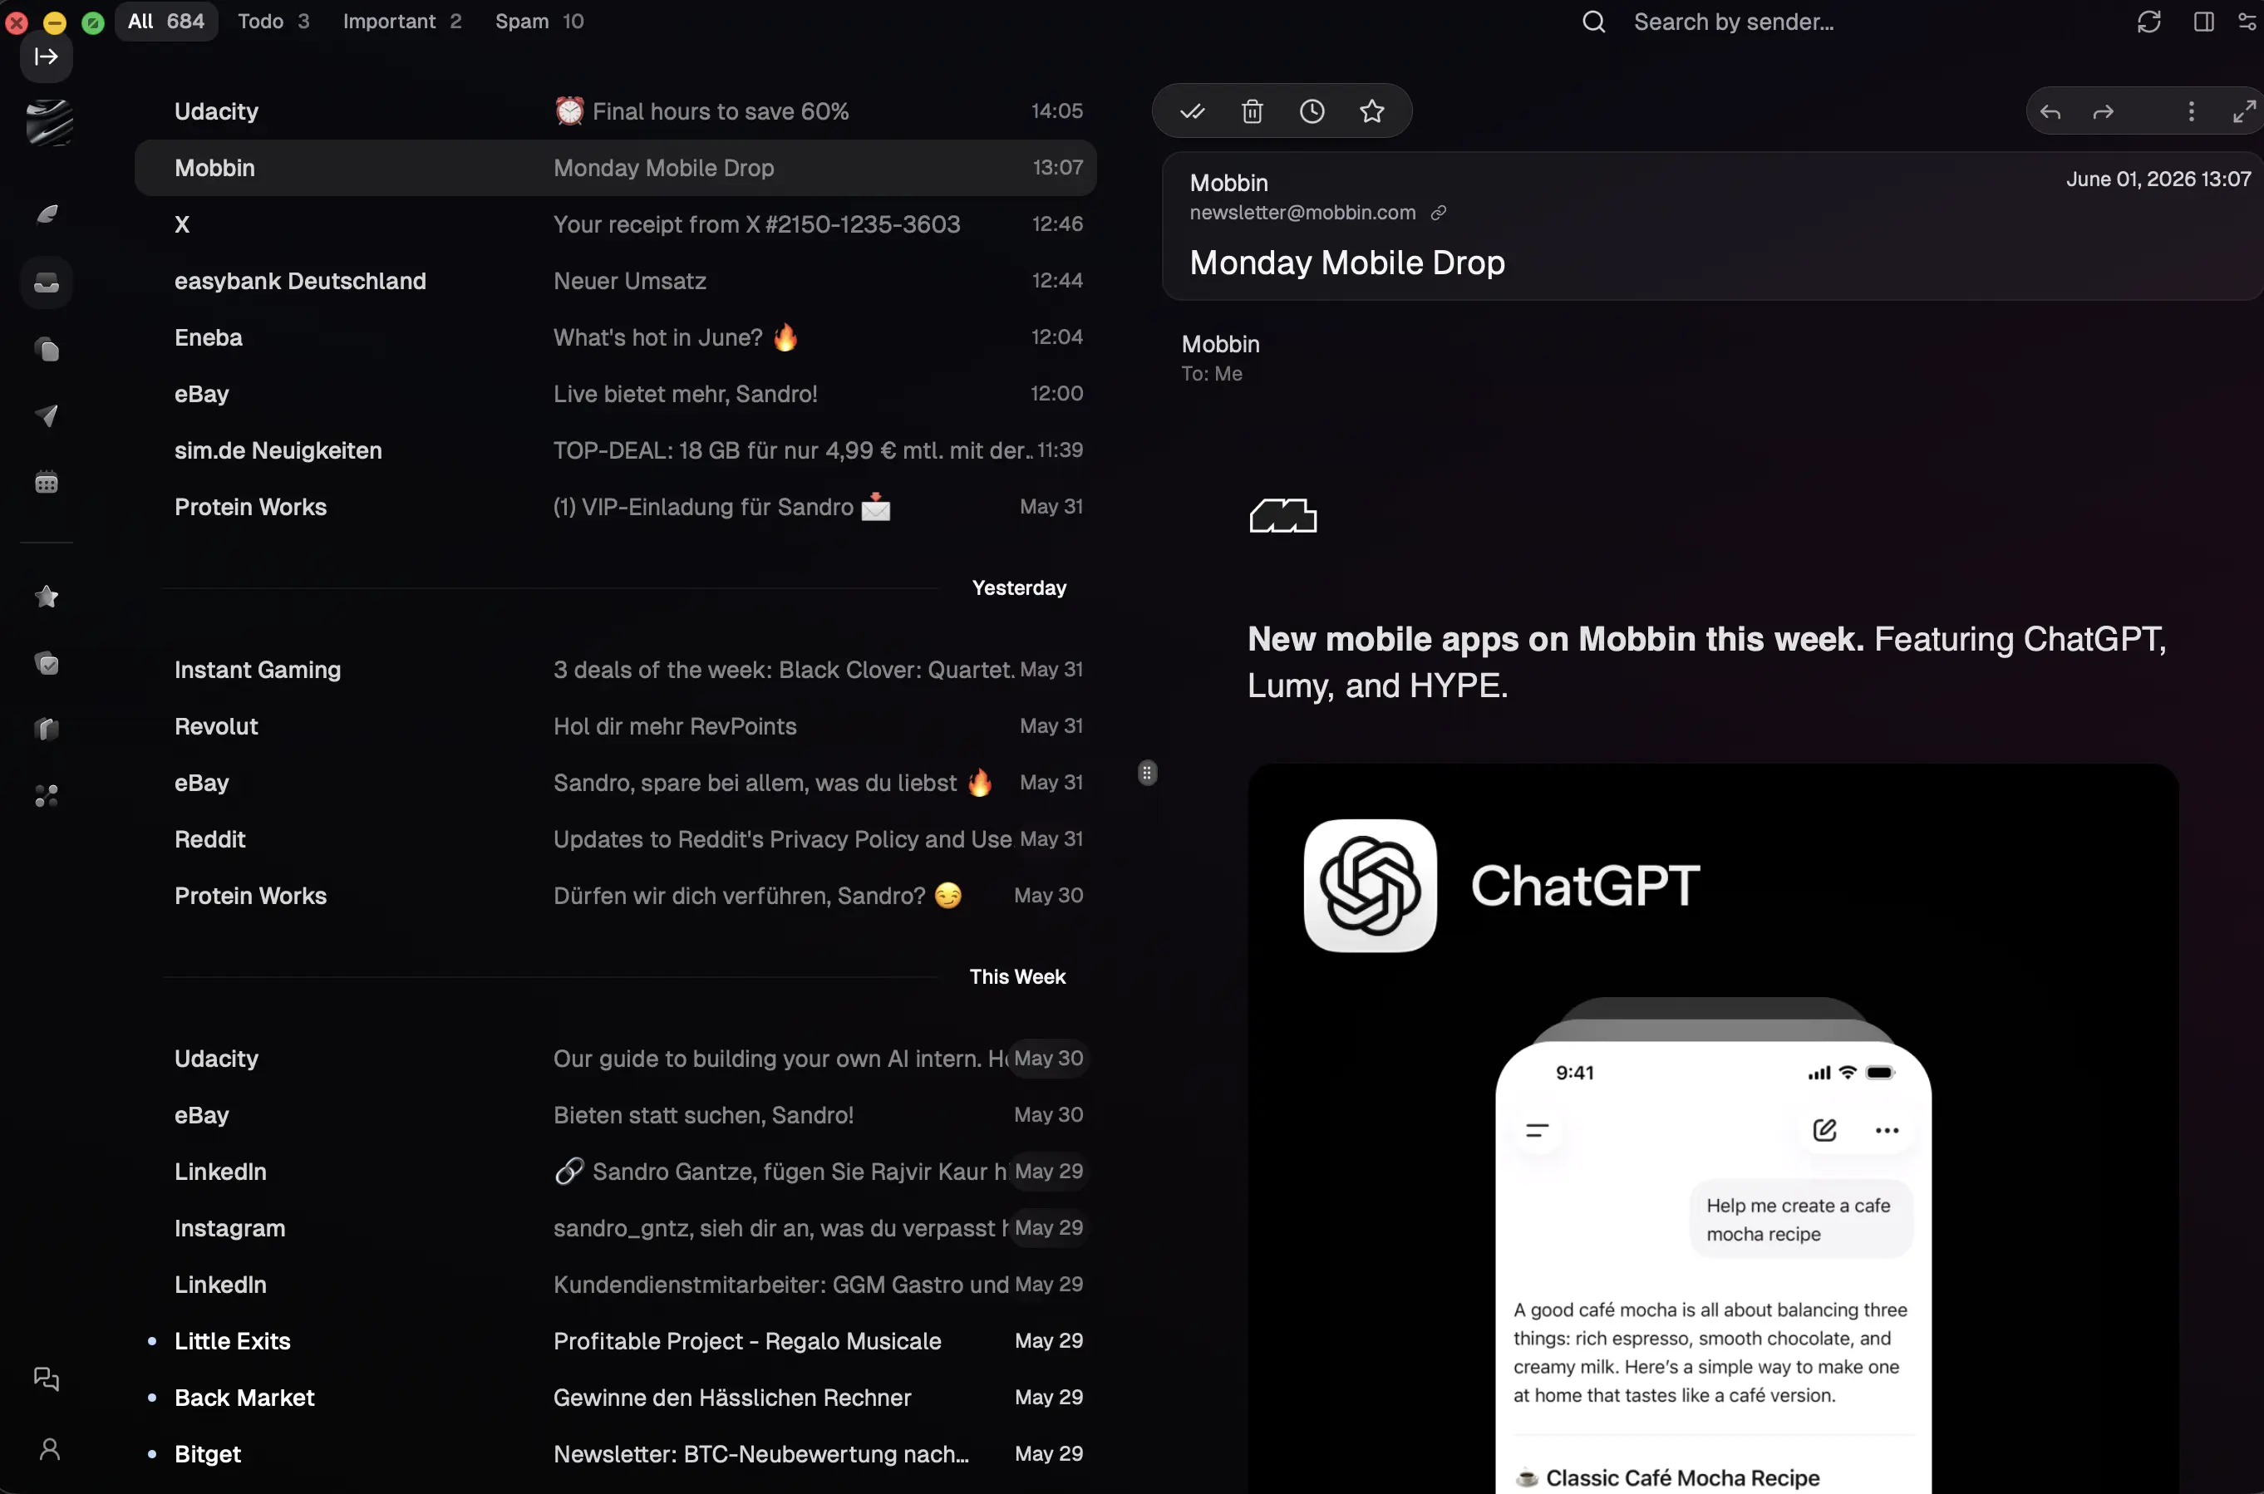Open eBay Sandro, spare bei allem email
Screen dimensions: 2264x1494
[616, 782]
